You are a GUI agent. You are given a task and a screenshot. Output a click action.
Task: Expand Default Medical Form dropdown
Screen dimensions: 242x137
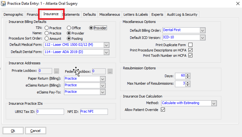(107, 45)
